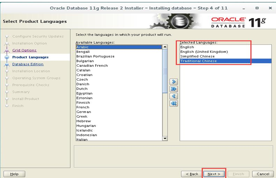Open the Help button
The width and height of the screenshot is (276, 178).
point(14,174)
